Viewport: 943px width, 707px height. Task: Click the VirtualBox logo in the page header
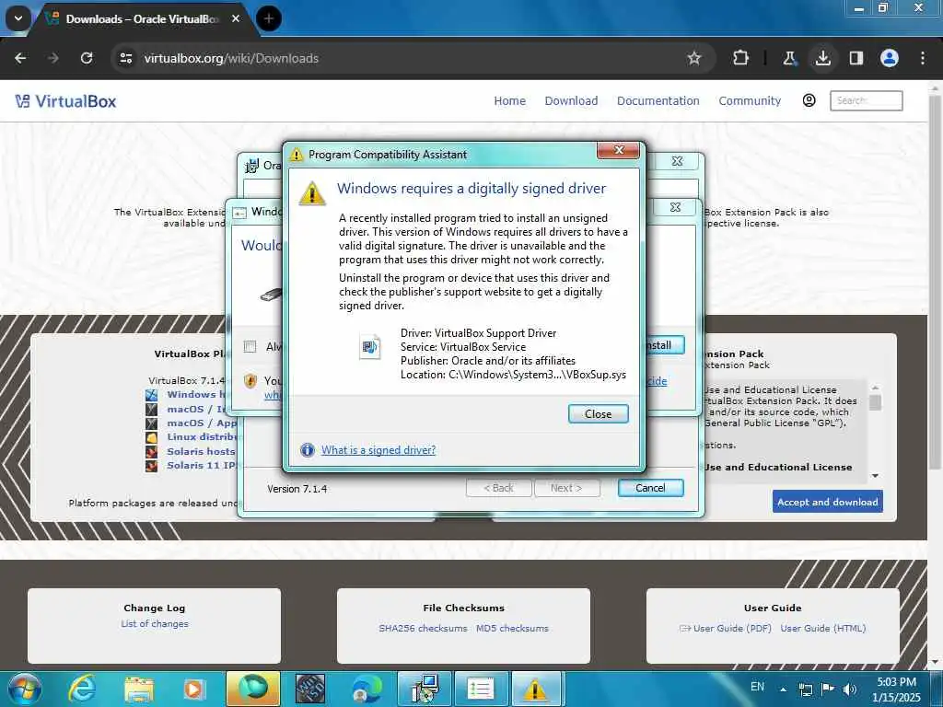(x=65, y=101)
